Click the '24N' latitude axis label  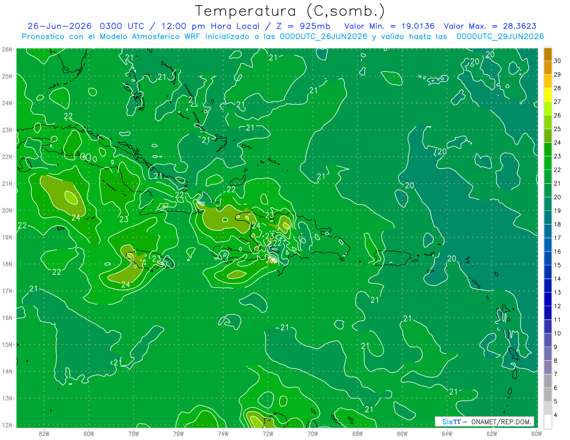coord(7,103)
